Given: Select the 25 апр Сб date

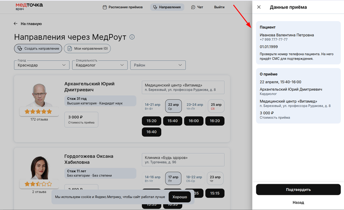Looking at the screenshot, I should [x=216, y=106].
